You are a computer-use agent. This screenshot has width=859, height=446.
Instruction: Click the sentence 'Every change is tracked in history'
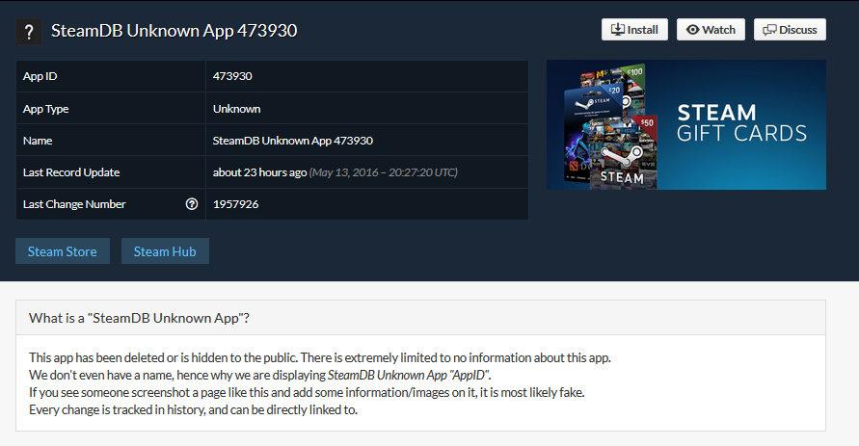click(x=117, y=409)
